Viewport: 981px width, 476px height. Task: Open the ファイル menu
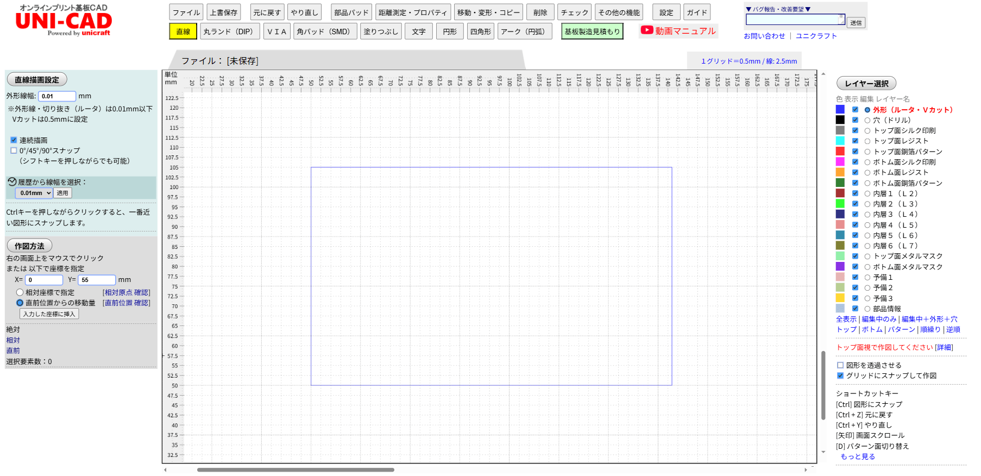[x=186, y=12]
